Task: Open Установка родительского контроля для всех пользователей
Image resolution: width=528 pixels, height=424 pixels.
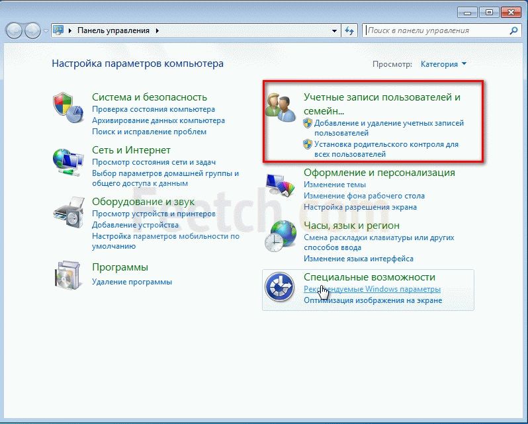Action: 386,149
